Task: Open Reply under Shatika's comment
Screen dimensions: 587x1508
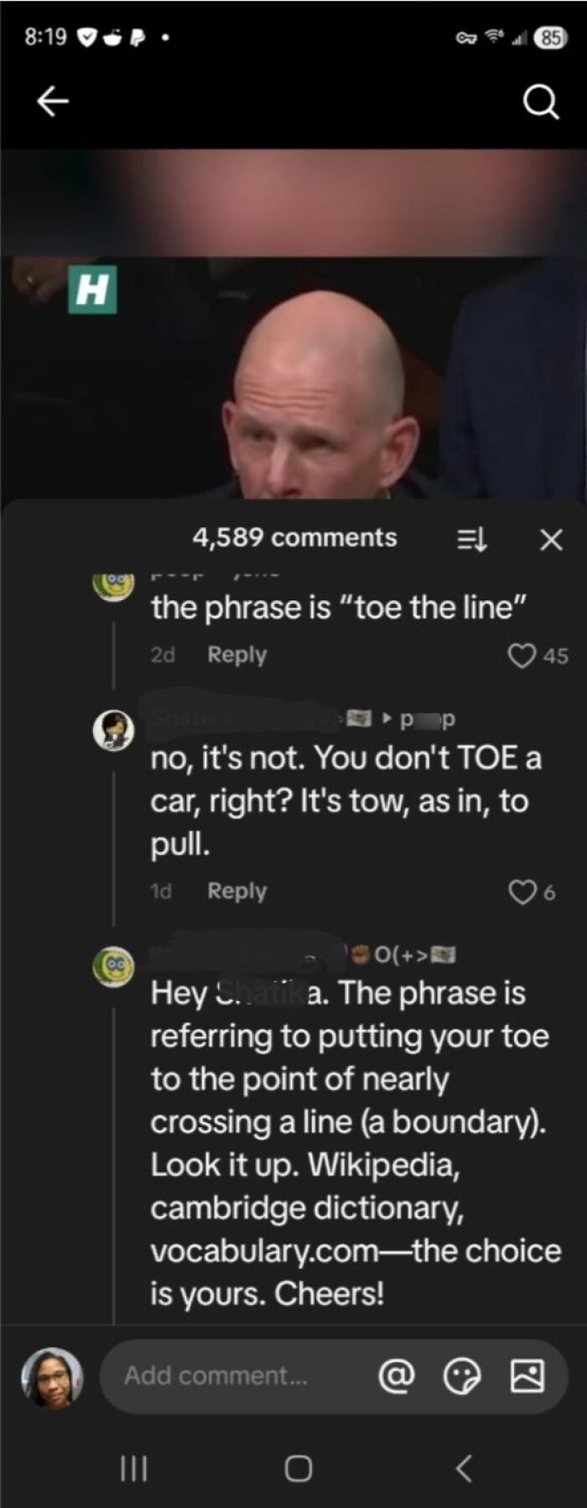Action: [236, 891]
